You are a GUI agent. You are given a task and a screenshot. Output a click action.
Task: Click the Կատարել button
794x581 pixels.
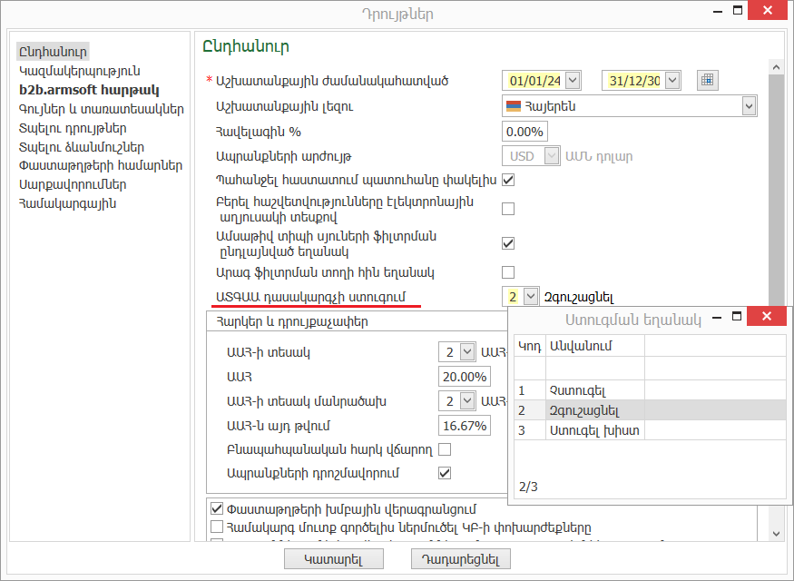coord(333,558)
